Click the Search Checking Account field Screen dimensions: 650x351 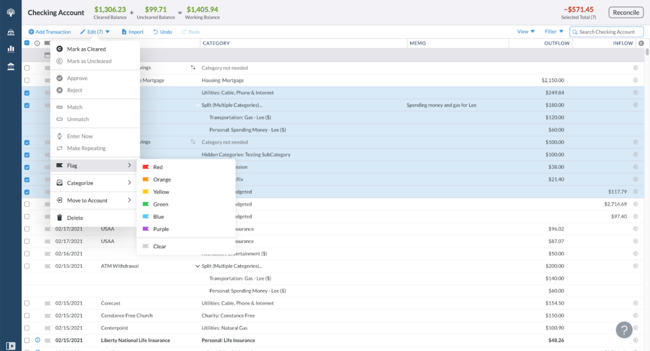606,32
